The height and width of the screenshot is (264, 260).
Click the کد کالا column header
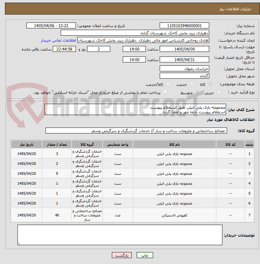(x=230, y=144)
